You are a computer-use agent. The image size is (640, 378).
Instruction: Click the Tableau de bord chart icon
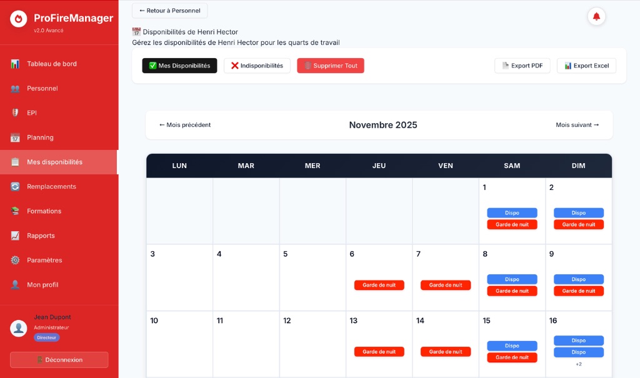[15, 64]
